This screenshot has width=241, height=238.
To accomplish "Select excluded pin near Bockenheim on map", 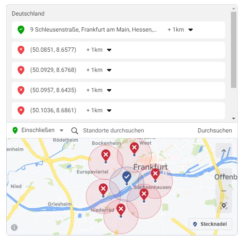I will [106, 156].
